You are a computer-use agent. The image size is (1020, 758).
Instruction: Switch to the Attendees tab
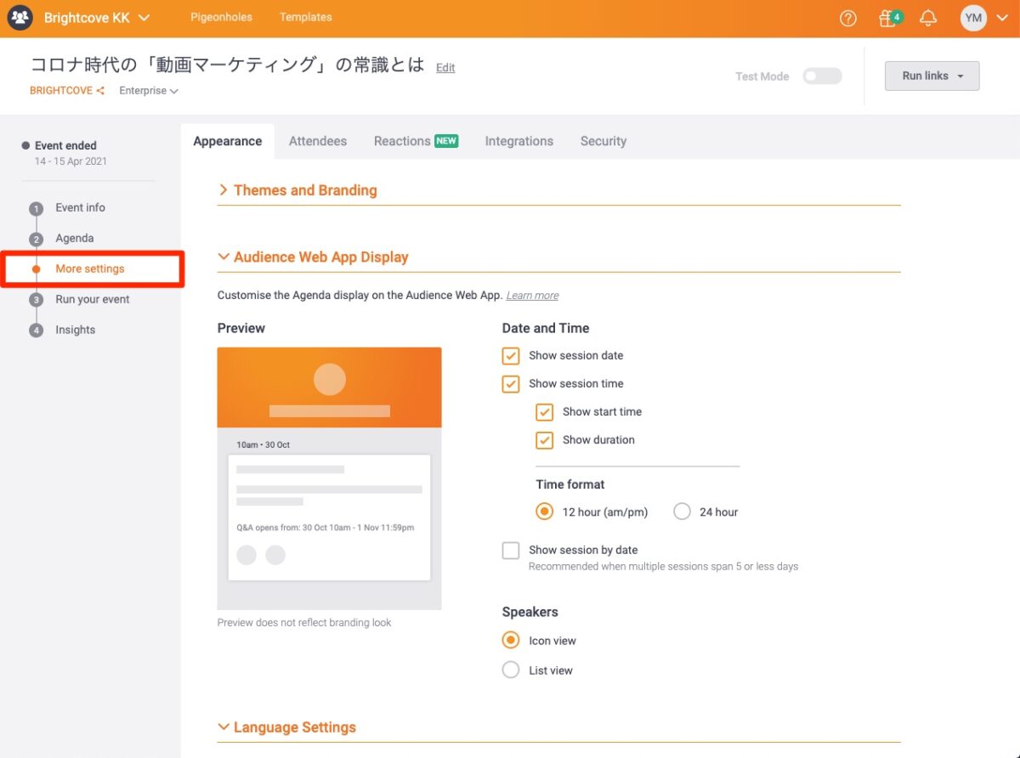(317, 141)
